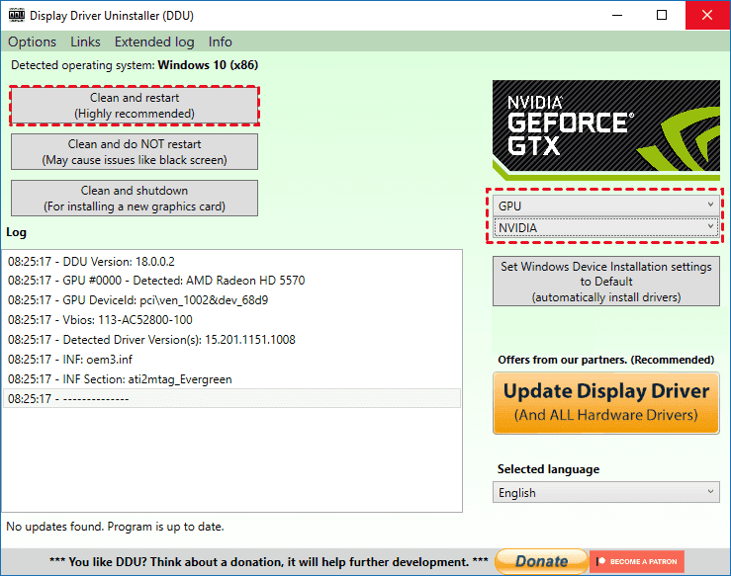Select the AMD Radeon HD 5570 log line
Screen dimensions: 731x576
(156, 281)
